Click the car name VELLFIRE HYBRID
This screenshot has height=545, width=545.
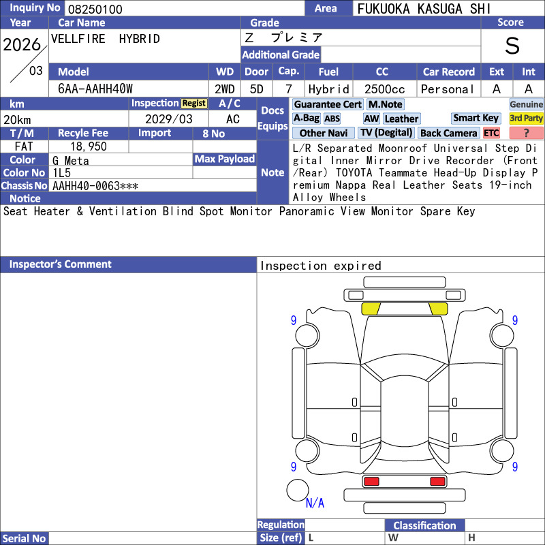pos(106,39)
